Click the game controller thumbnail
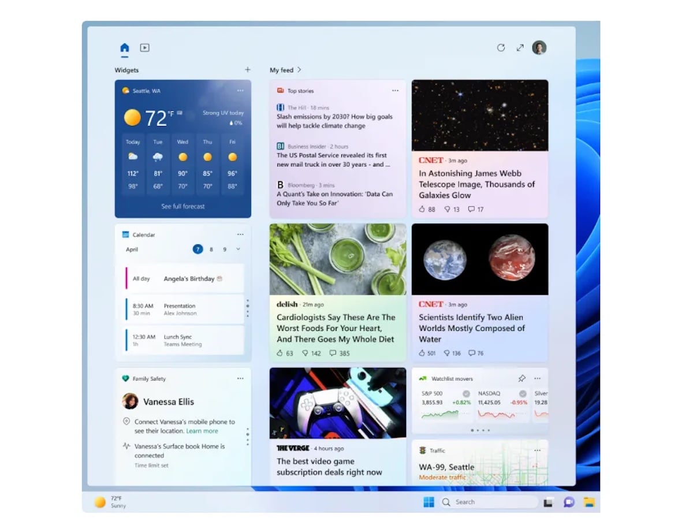Image resolution: width=693 pixels, height=525 pixels. point(338,403)
